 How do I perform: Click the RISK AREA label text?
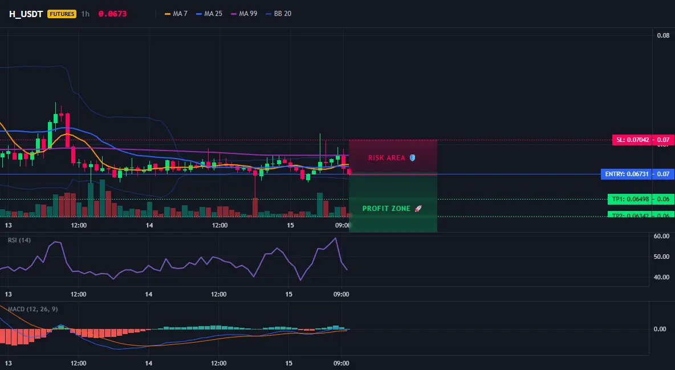[x=387, y=158]
